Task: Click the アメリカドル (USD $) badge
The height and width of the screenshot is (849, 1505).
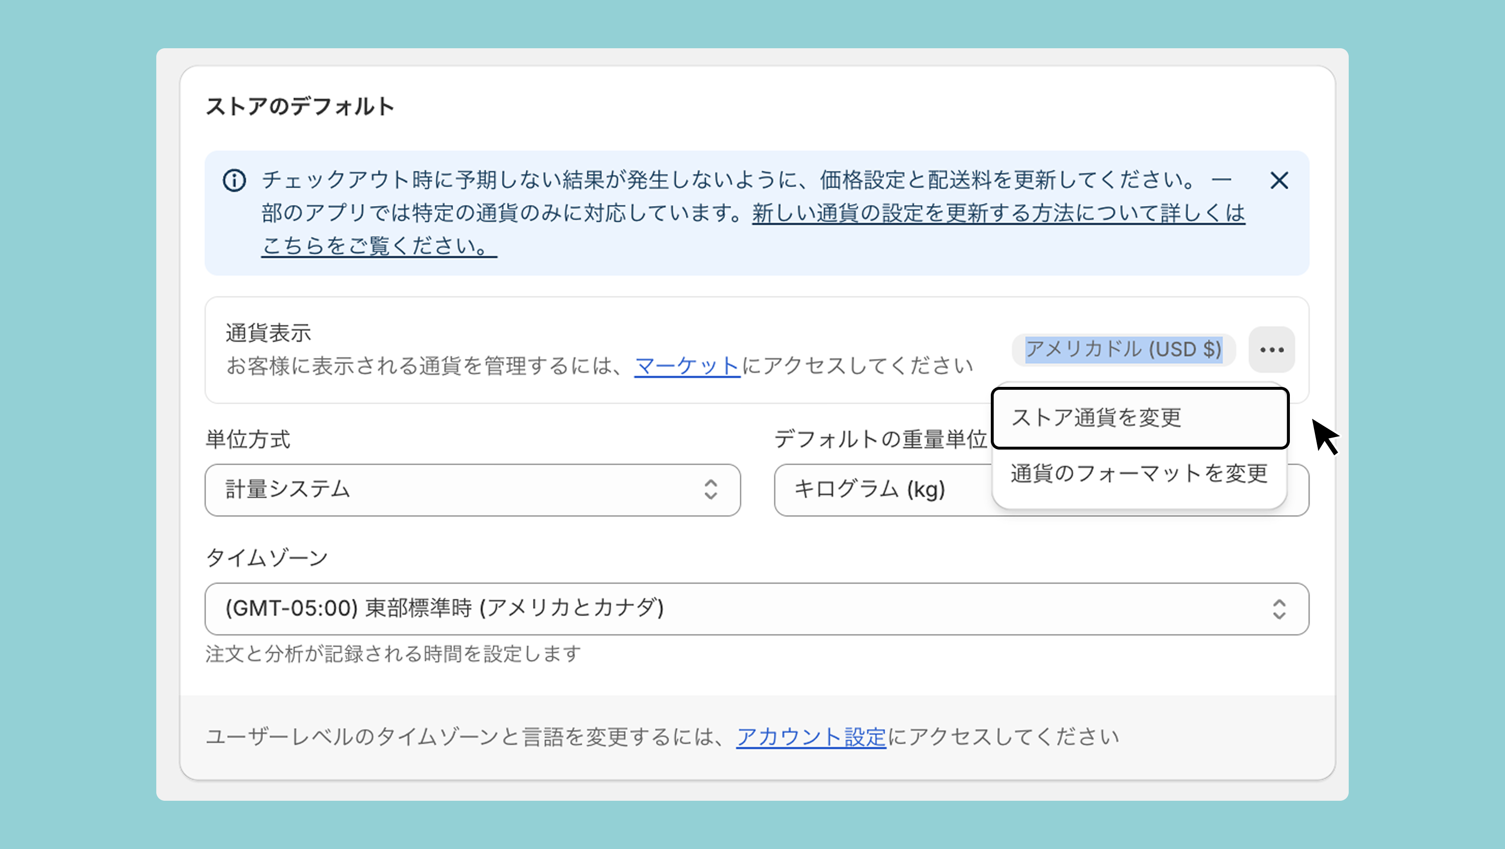Action: 1123,349
